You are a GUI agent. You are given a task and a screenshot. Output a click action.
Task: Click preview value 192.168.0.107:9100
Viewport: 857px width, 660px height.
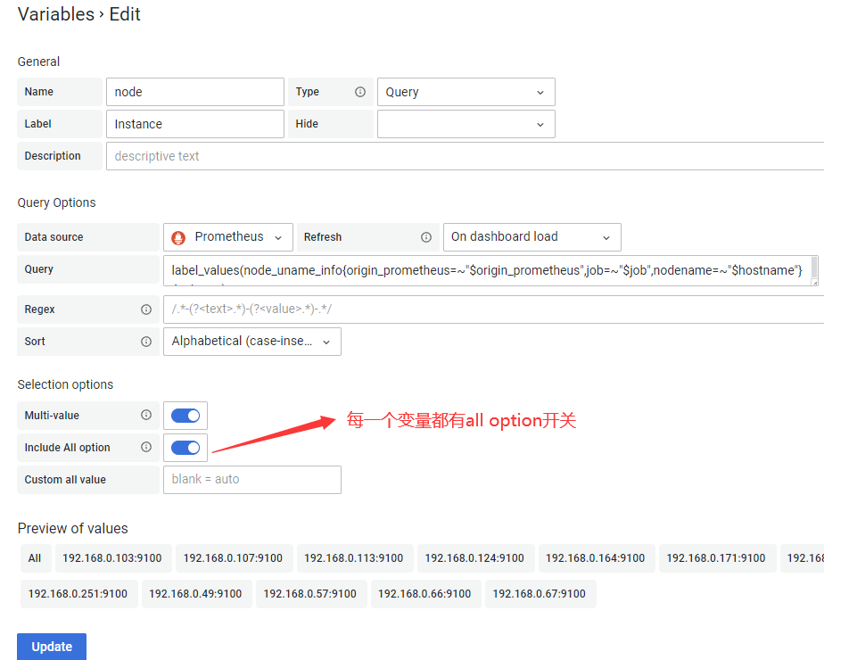point(233,558)
